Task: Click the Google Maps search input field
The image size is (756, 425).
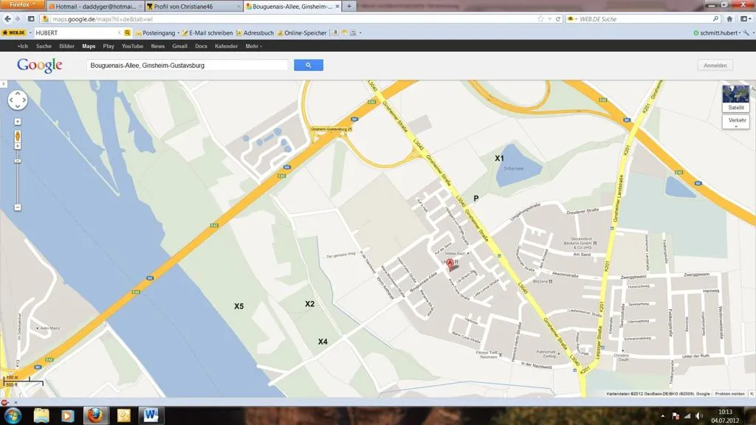Action: tap(188, 65)
